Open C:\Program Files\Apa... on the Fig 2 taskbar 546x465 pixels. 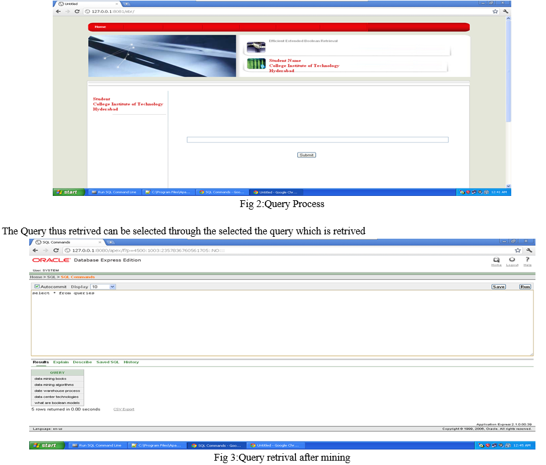(x=169, y=192)
